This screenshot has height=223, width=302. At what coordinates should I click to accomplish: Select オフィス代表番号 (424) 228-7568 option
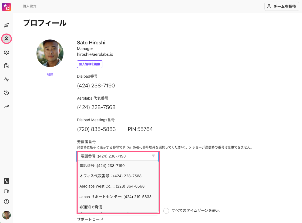[118, 176]
